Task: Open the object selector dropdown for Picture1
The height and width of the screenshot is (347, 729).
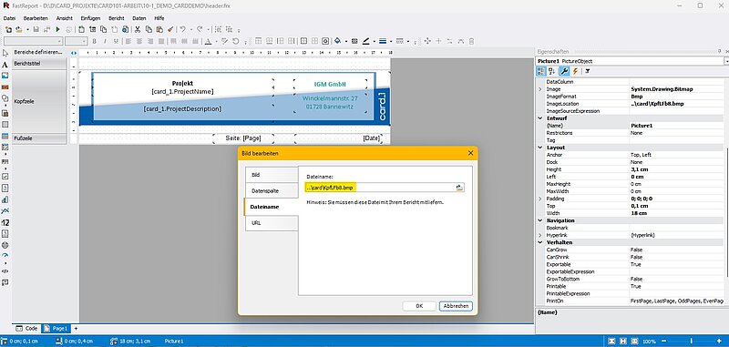Action: tap(726, 61)
